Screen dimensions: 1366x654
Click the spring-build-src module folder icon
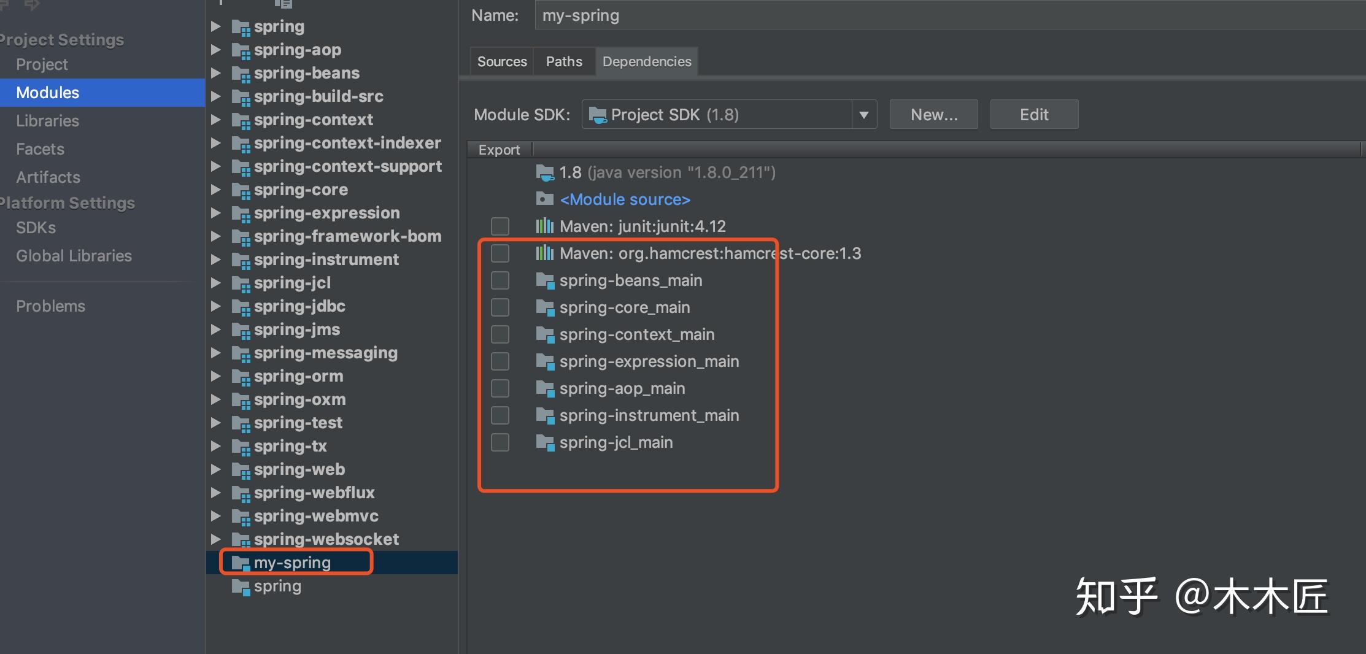coord(241,97)
